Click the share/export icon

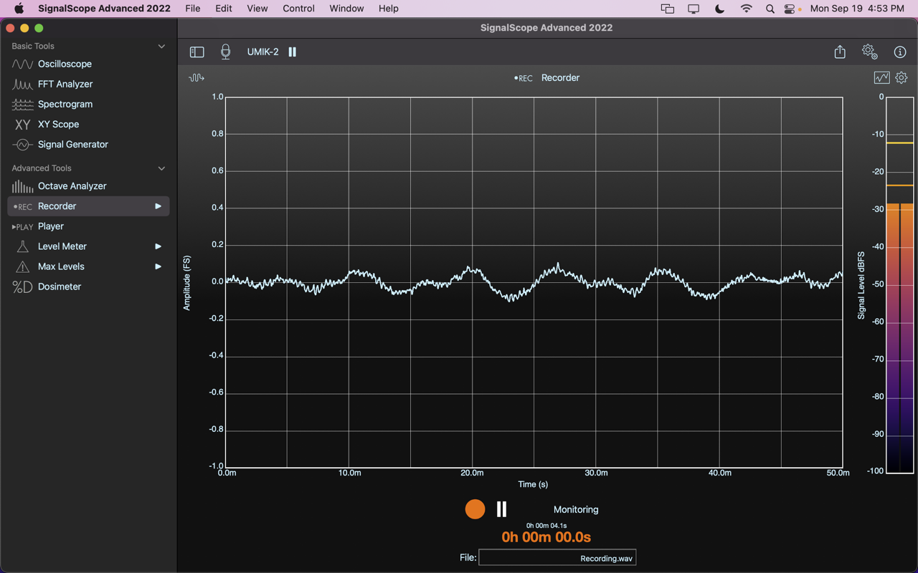pos(840,52)
